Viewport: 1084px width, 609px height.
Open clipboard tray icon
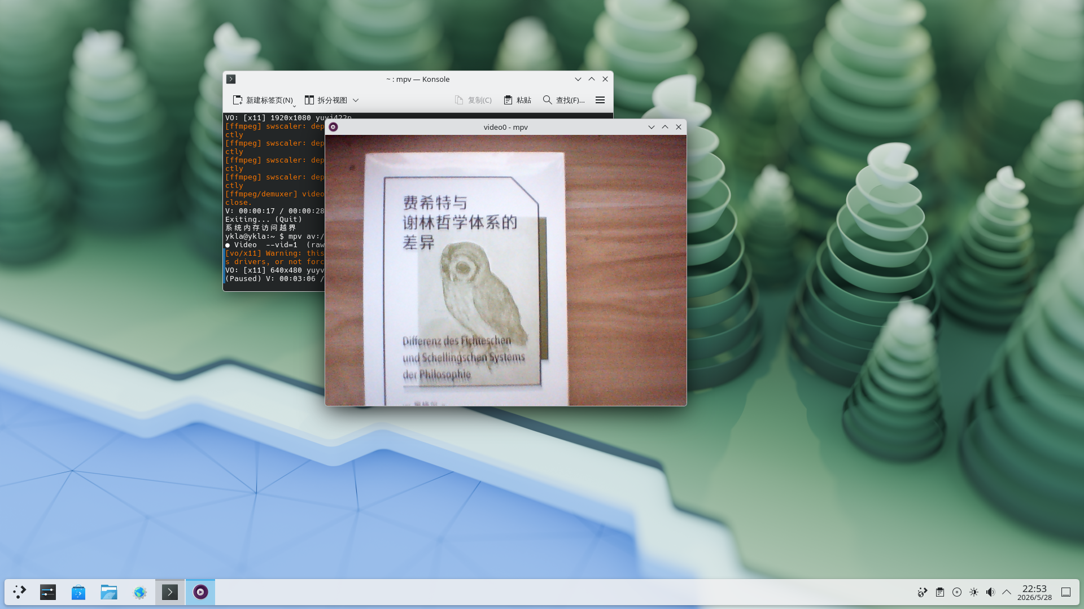tap(940, 592)
